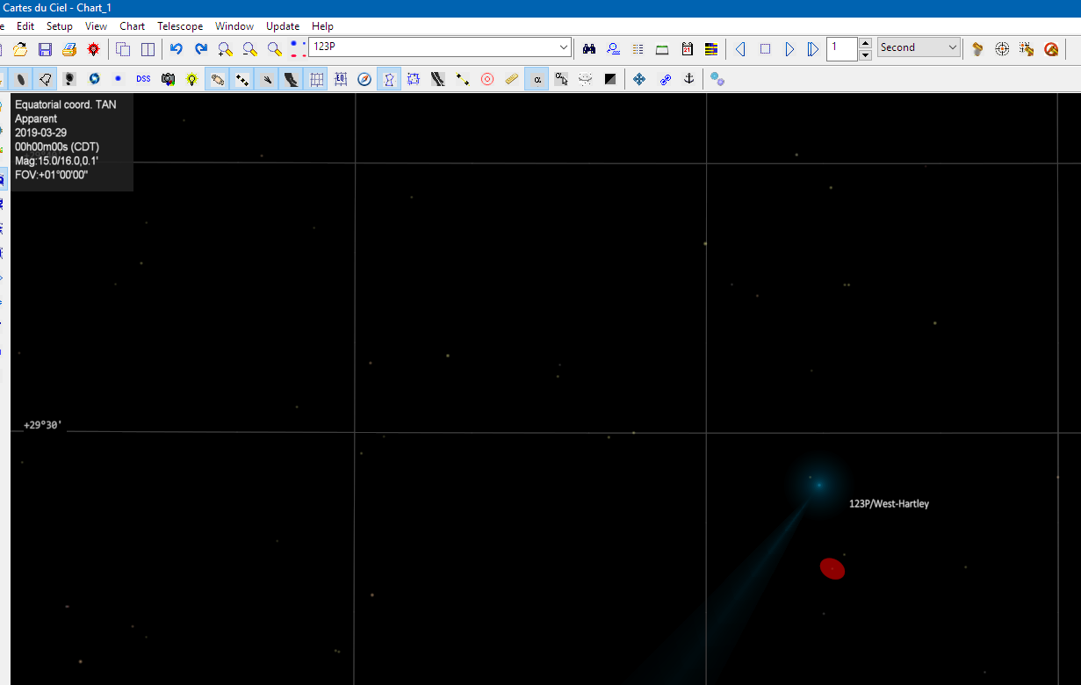Click the red bullseye finder circle icon
This screenshot has width=1081, height=685.
(487, 79)
